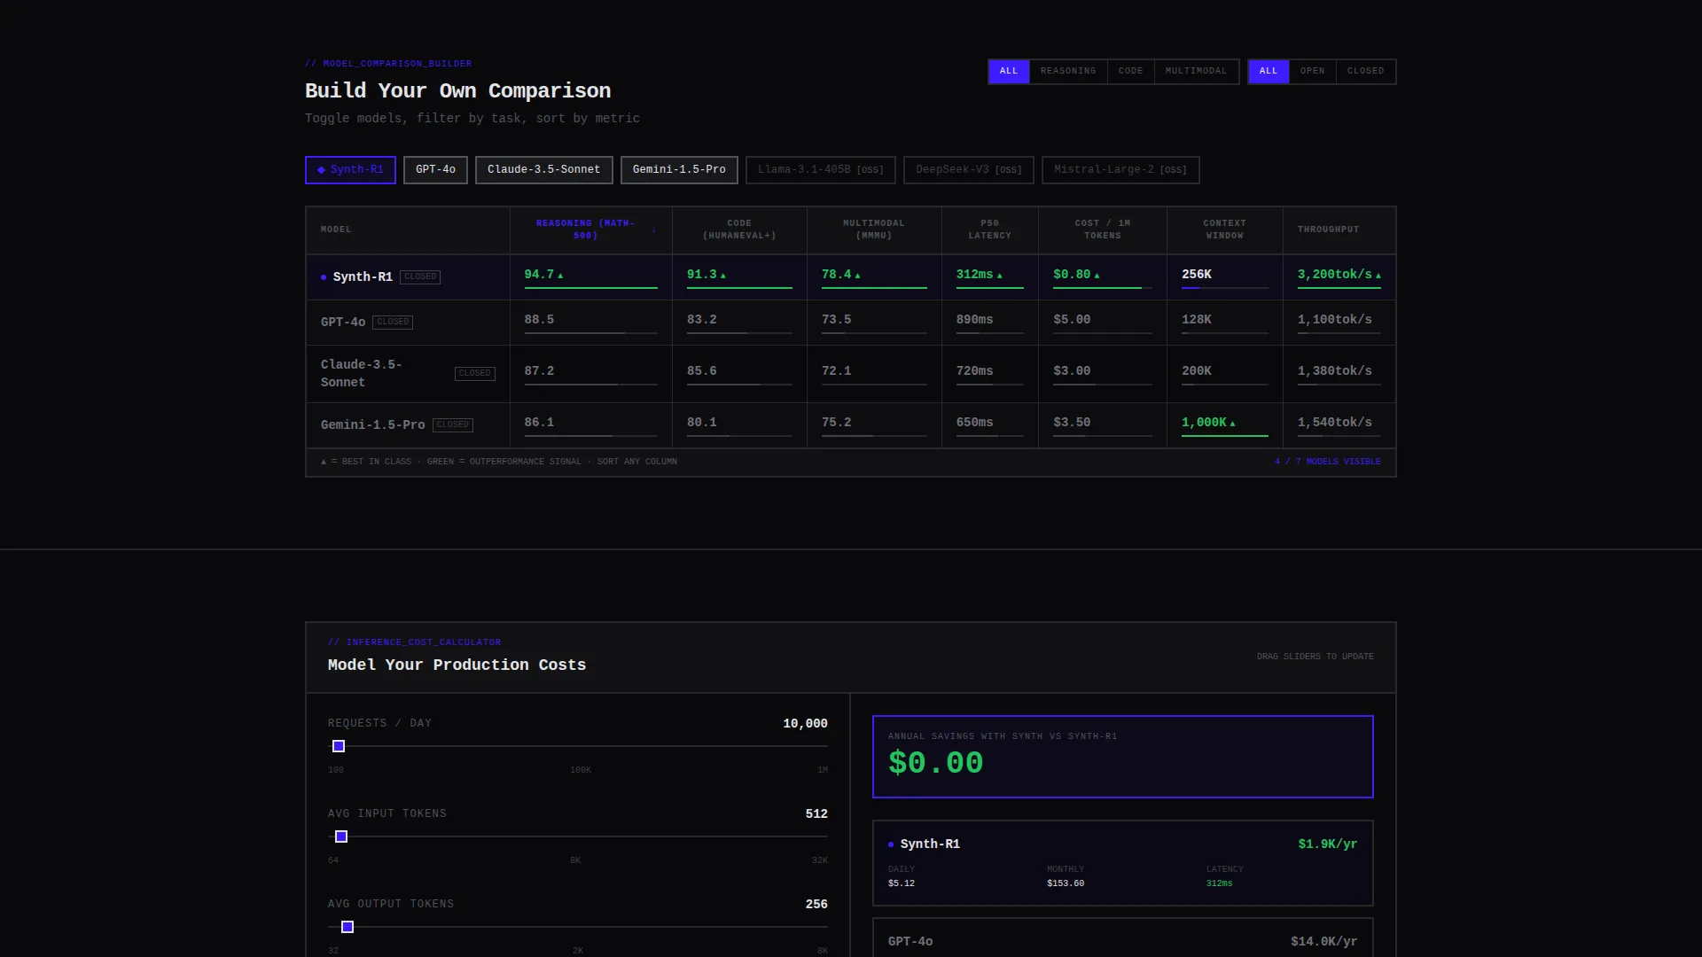This screenshot has width=1702, height=957.
Task: Toggle the GPT-4o model chip
Action: click(x=435, y=170)
